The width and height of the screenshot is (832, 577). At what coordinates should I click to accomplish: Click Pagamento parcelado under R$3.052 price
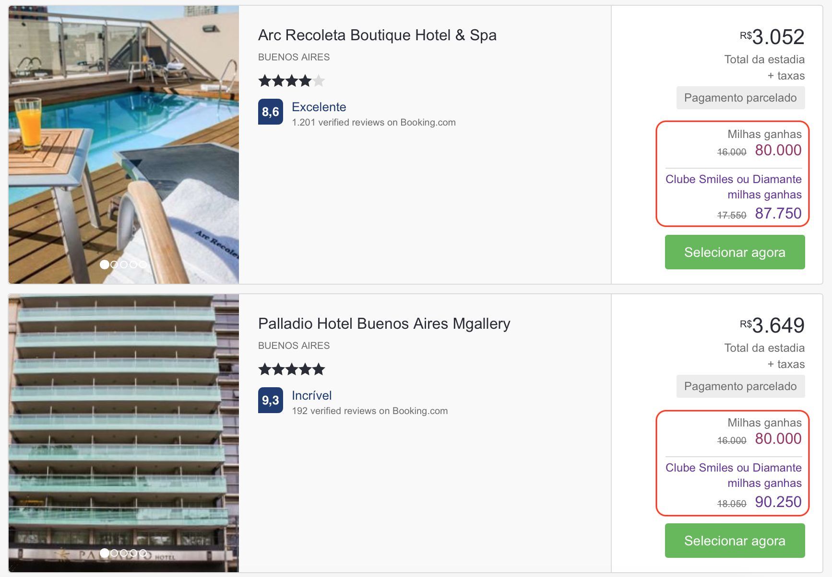tap(740, 98)
